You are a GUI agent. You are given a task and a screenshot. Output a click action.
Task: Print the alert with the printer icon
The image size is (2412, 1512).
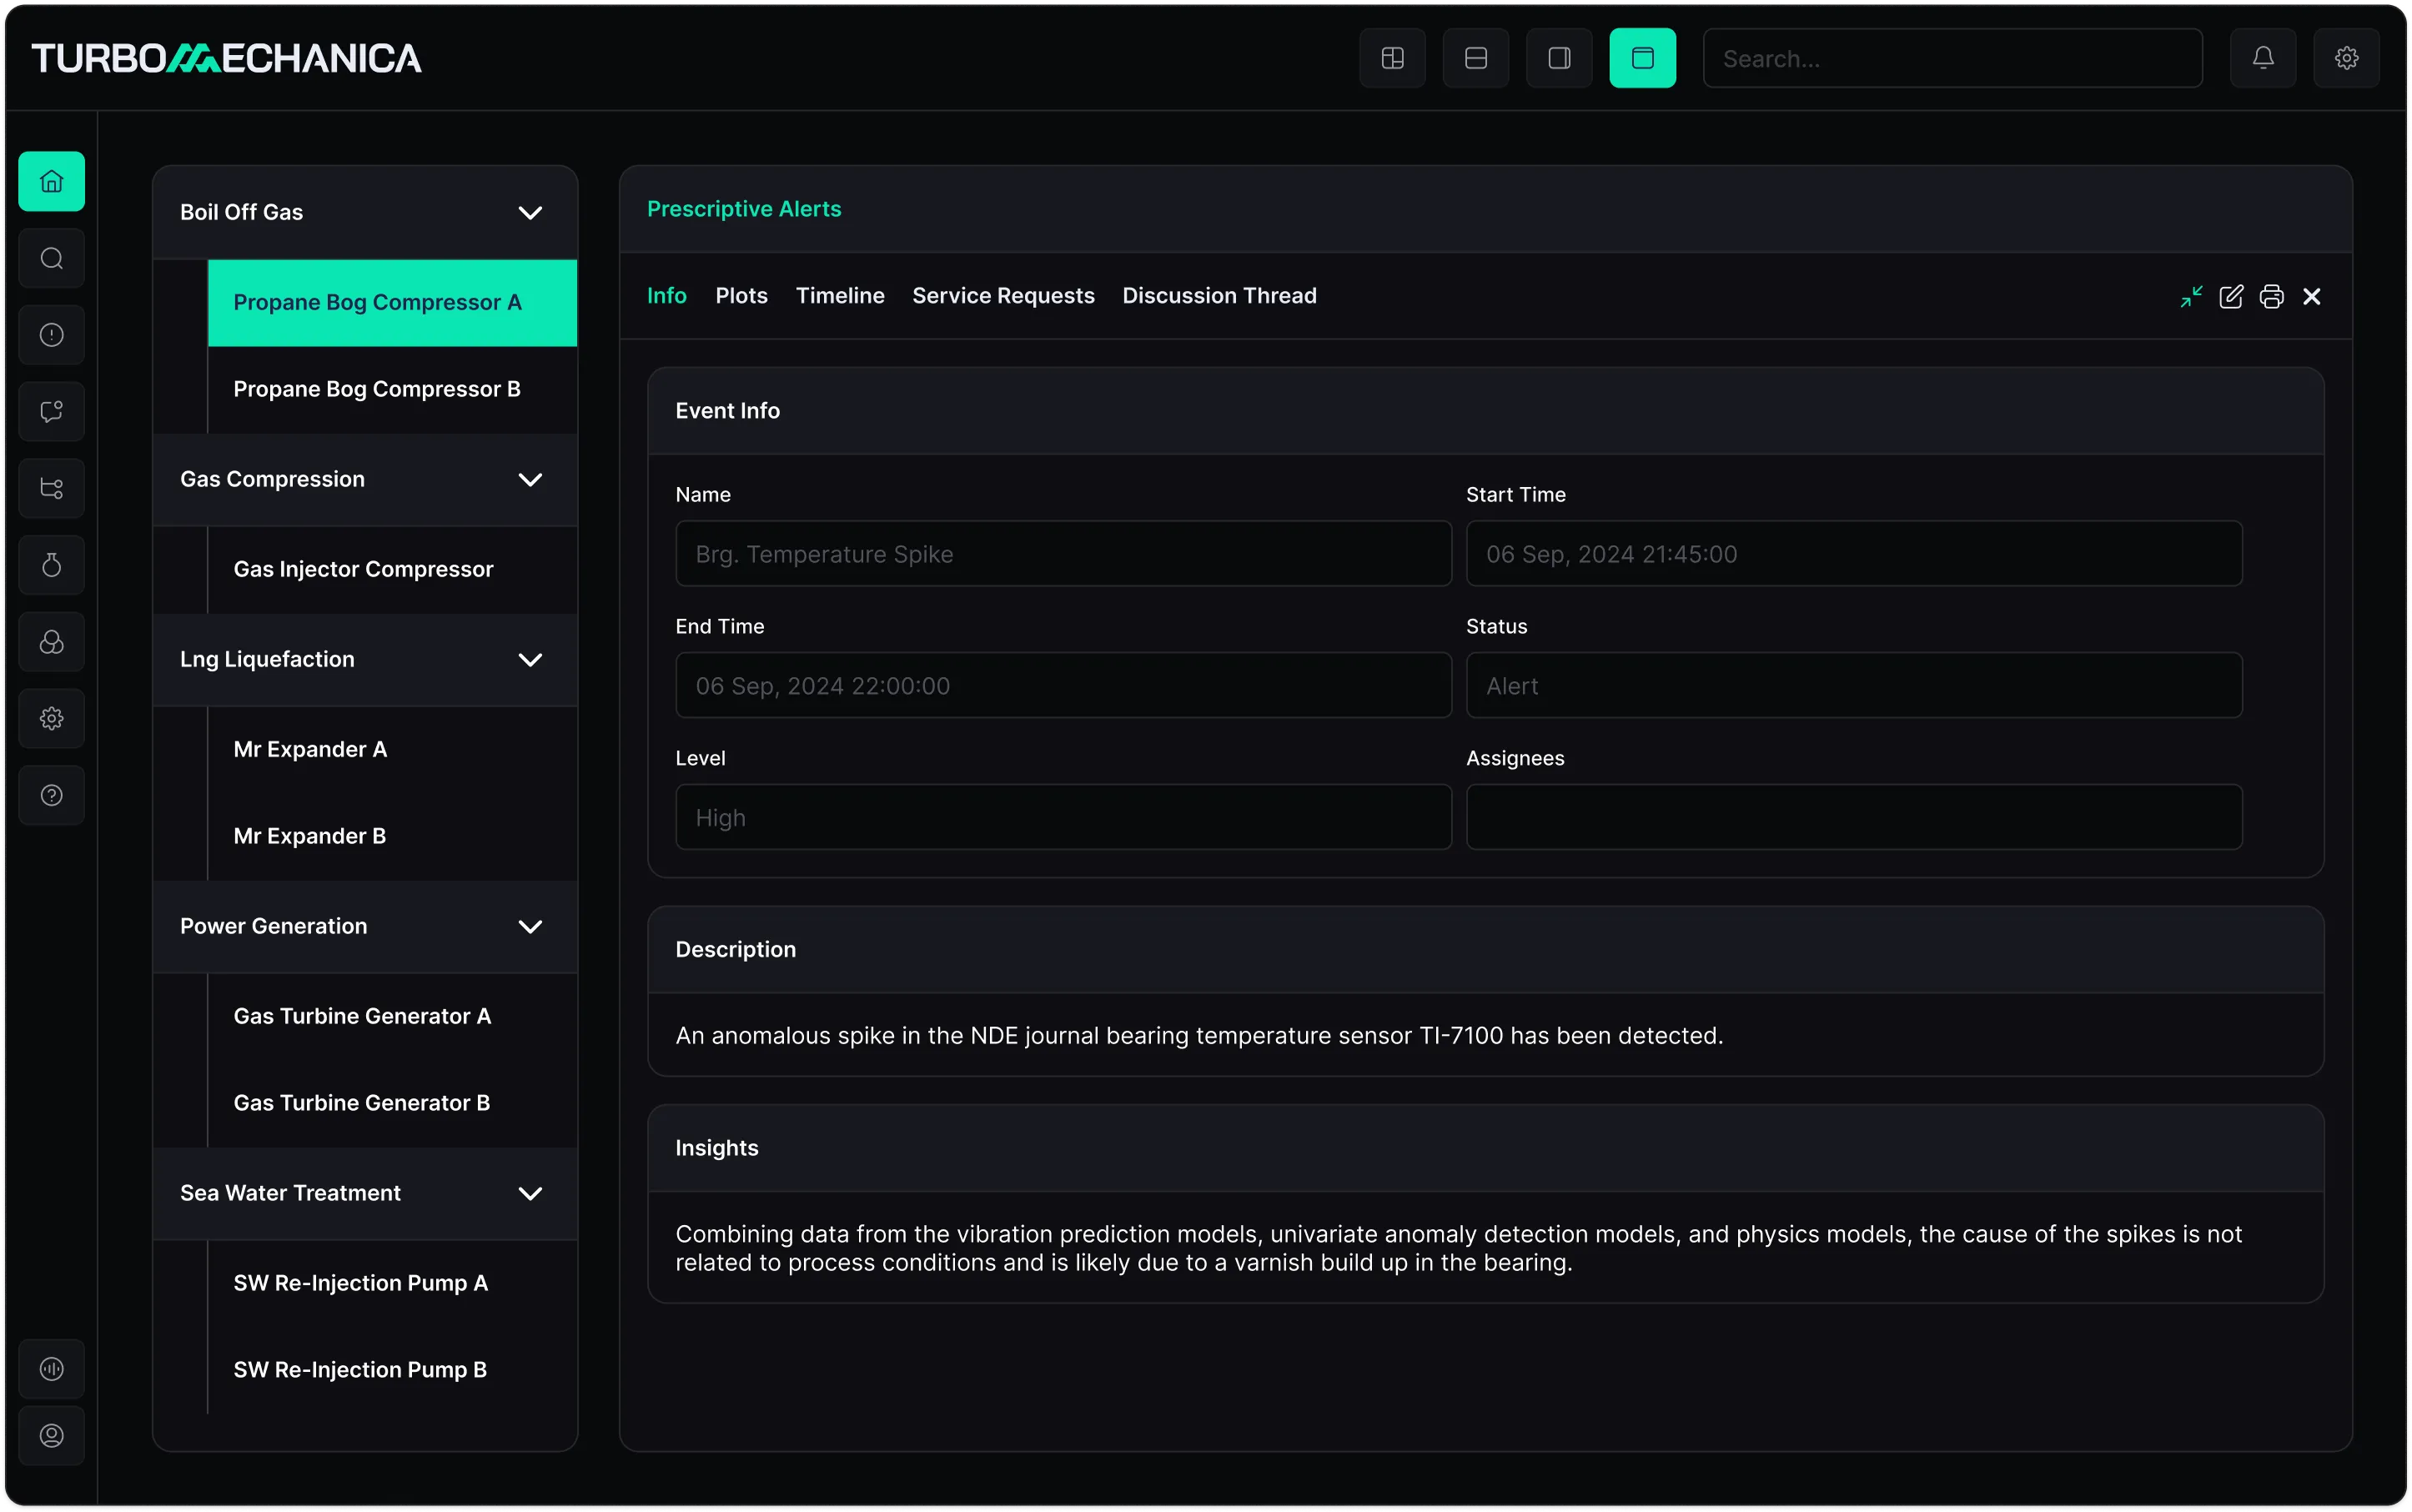click(x=2271, y=296)
